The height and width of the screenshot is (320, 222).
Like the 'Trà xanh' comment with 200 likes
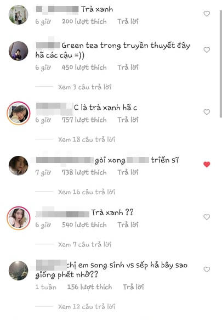pyautogui.click(x=207, y=14)
